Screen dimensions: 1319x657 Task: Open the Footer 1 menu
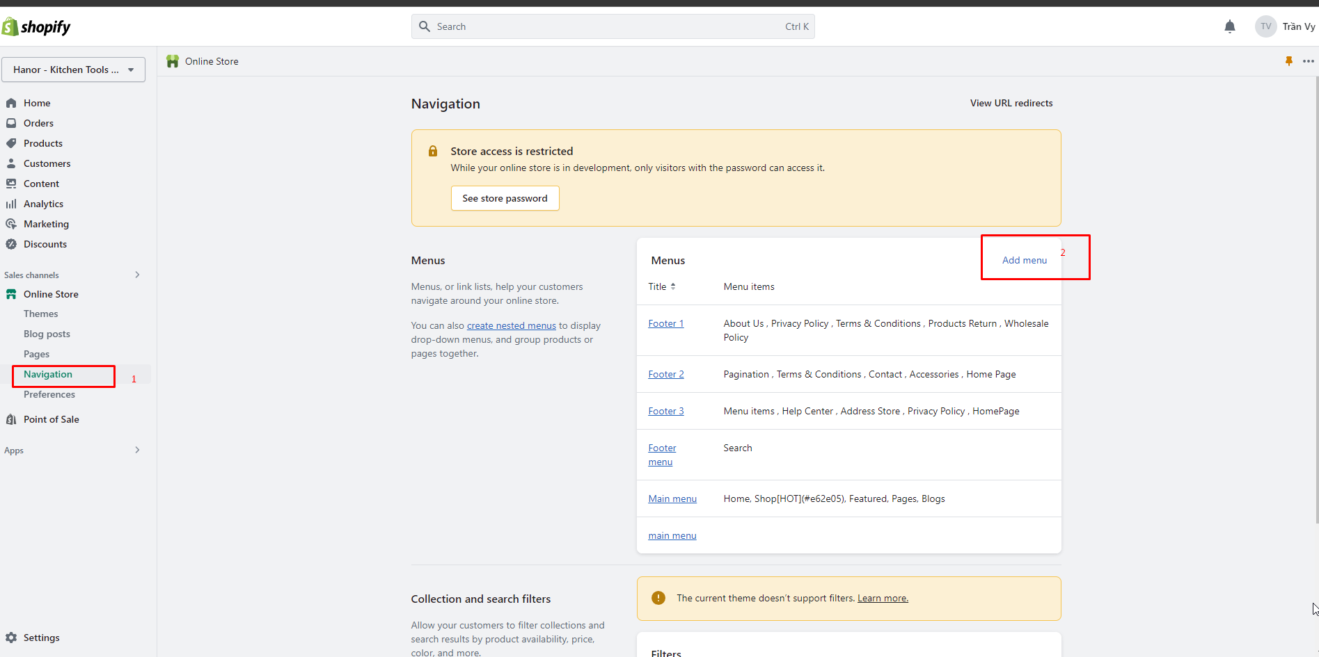666,323
